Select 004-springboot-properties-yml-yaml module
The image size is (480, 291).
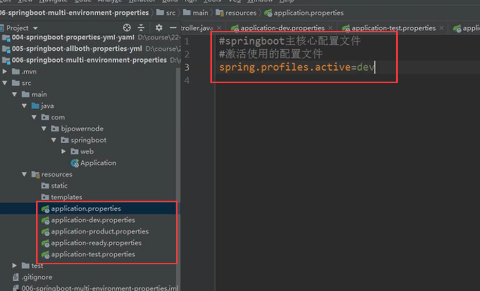coord(73,37)
